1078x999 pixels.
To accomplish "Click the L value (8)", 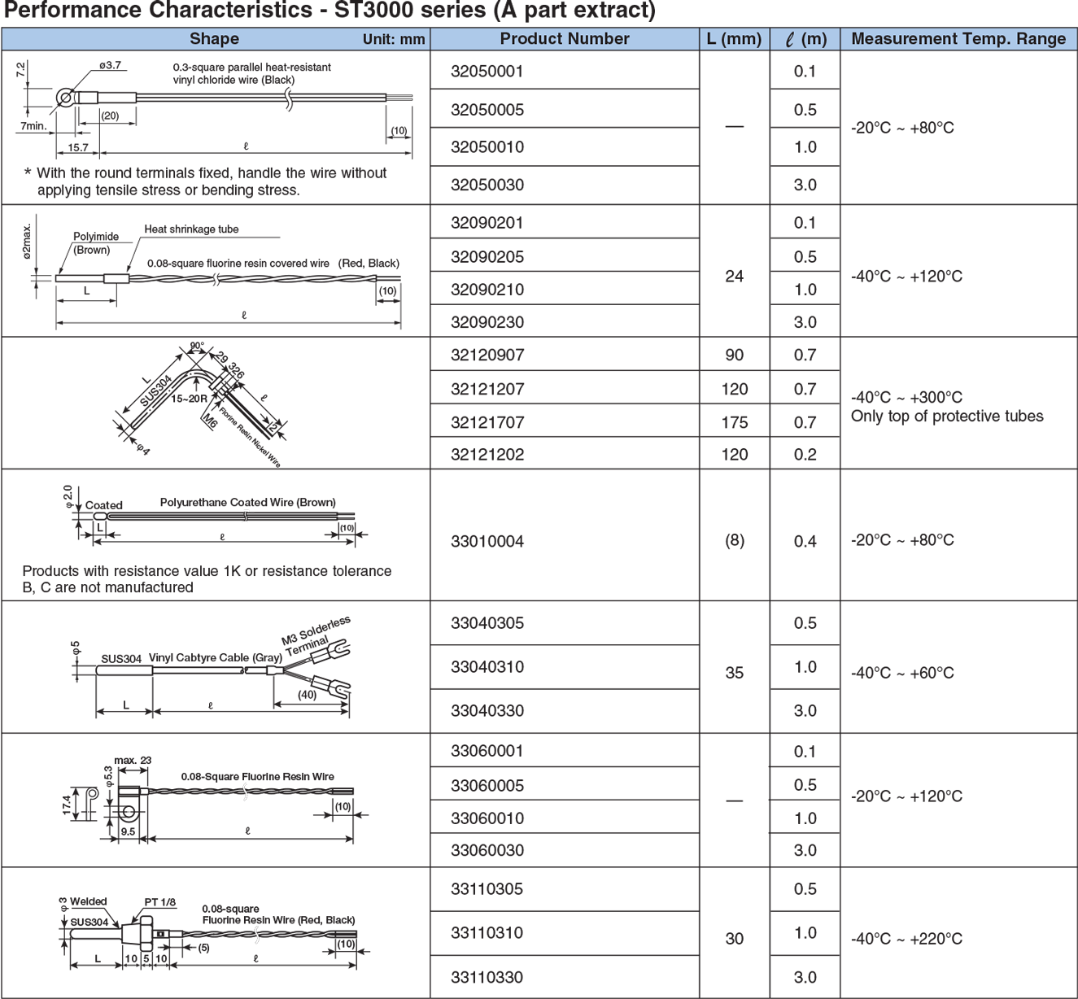I will click(x=734, y=541).
